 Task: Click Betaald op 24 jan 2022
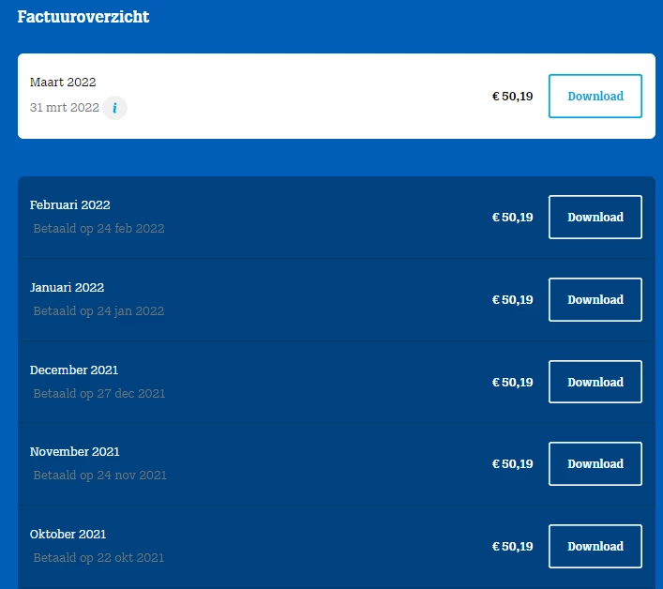coord(99,310)
